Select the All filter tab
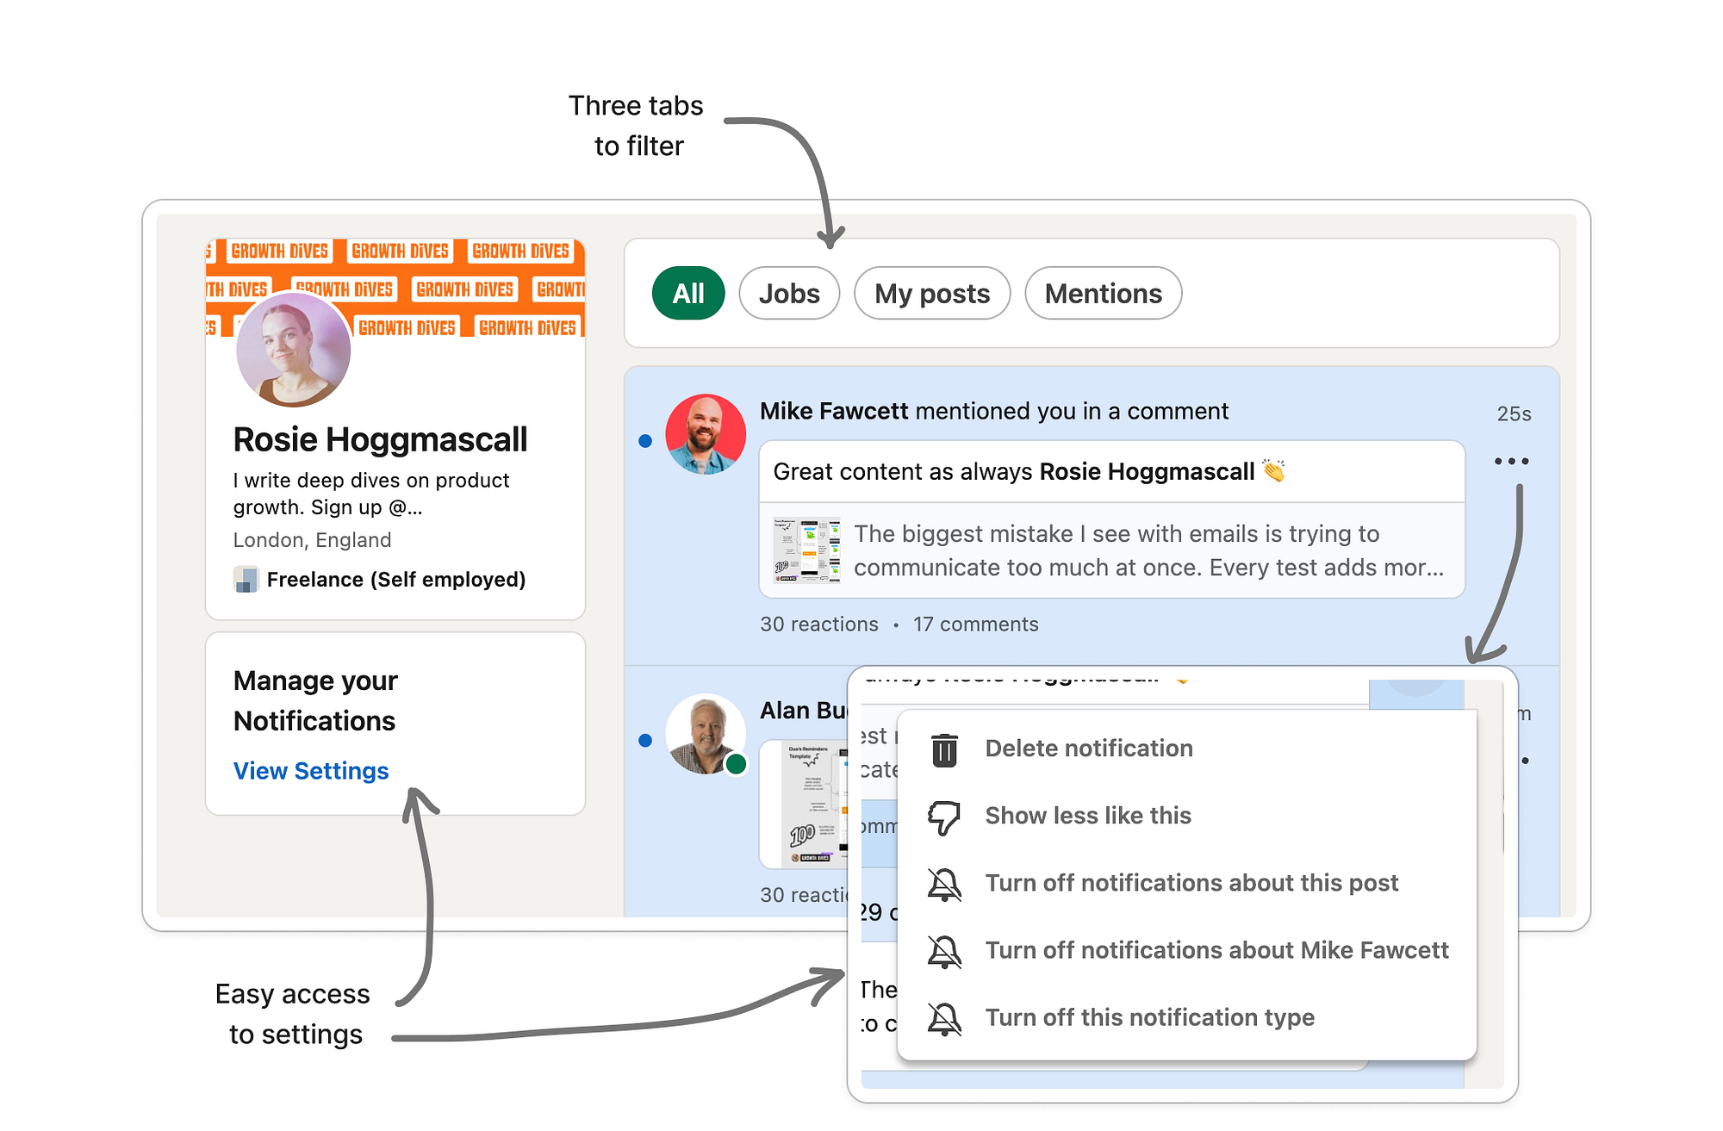This screenshot has width=1723, height=1131. click(x=688, y=294)
